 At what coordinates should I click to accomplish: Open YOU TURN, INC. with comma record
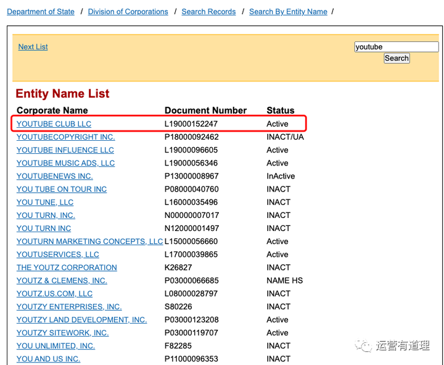(46, 216)
